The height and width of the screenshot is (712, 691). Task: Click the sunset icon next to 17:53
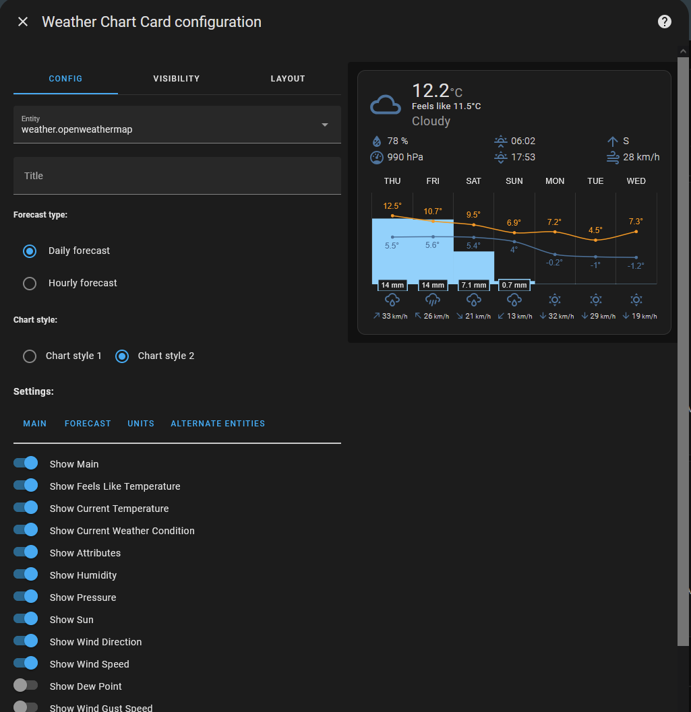500,158
